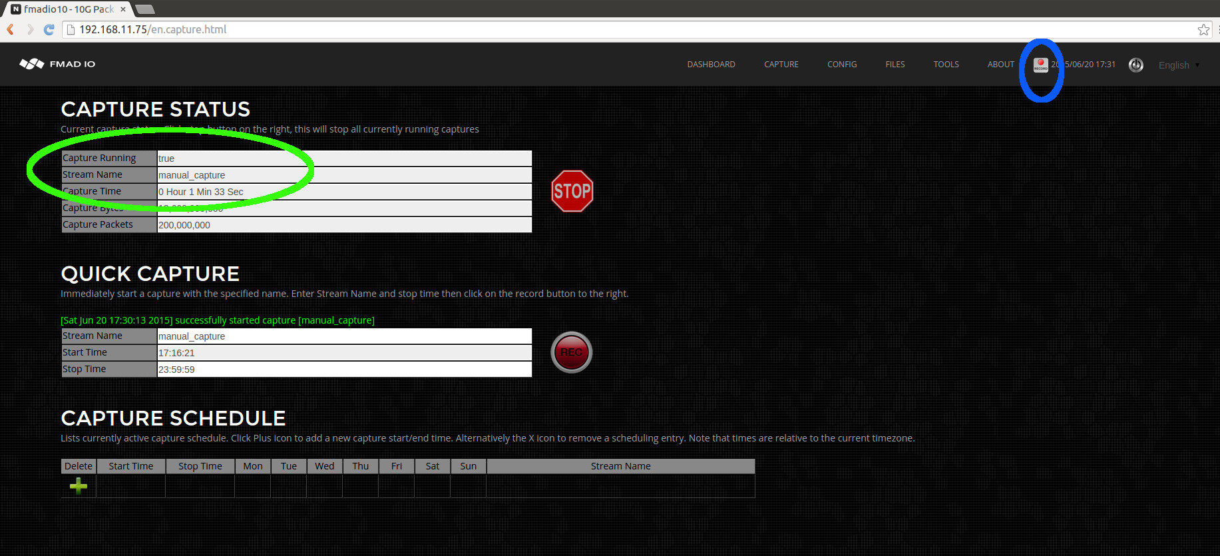
Task: Open the DASHBOARD menu item
Action: (711, 65)
